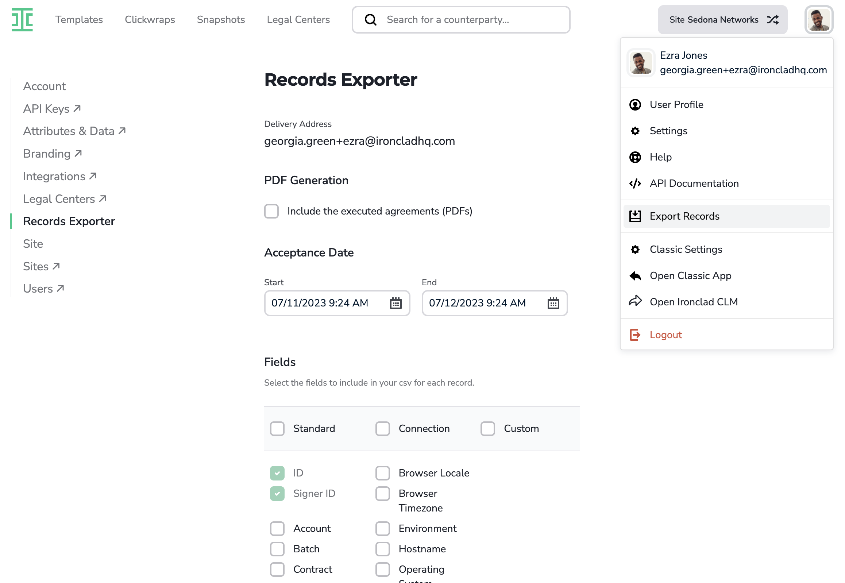
Task: Click the search magnifier icon
Action: pyautogui.click(x=370, y=20)
